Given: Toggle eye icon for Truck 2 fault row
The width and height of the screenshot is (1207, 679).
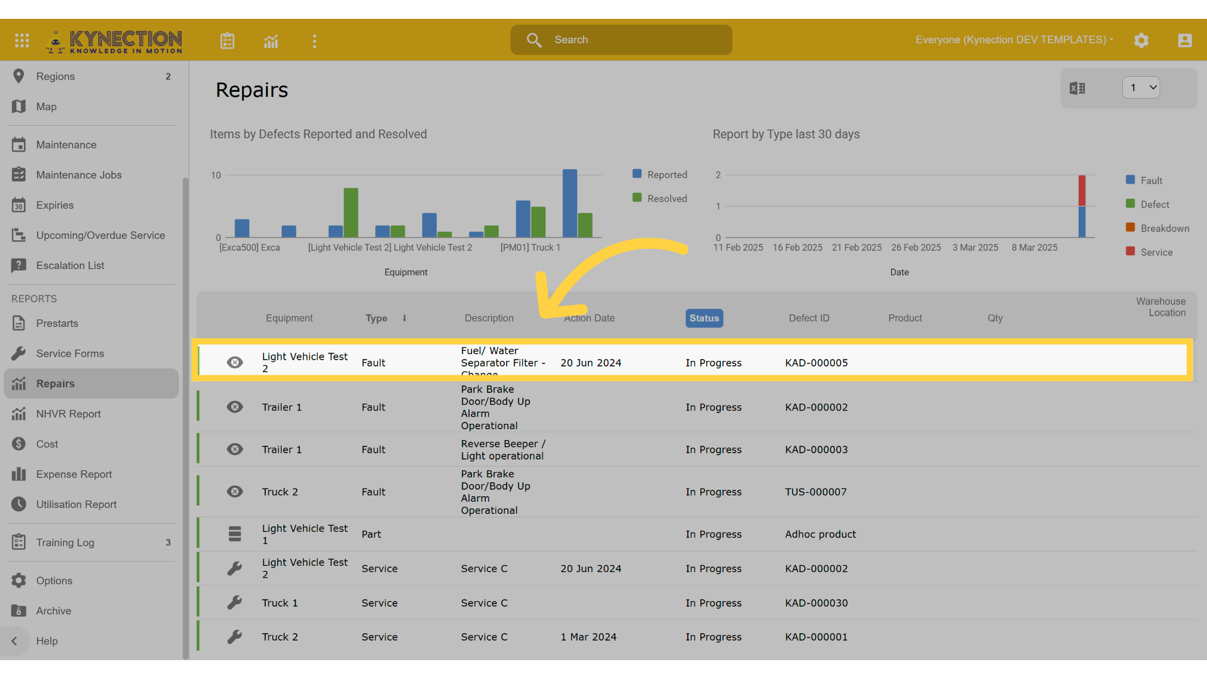Looking at the screenshot, I should click(x=234, y=492).
